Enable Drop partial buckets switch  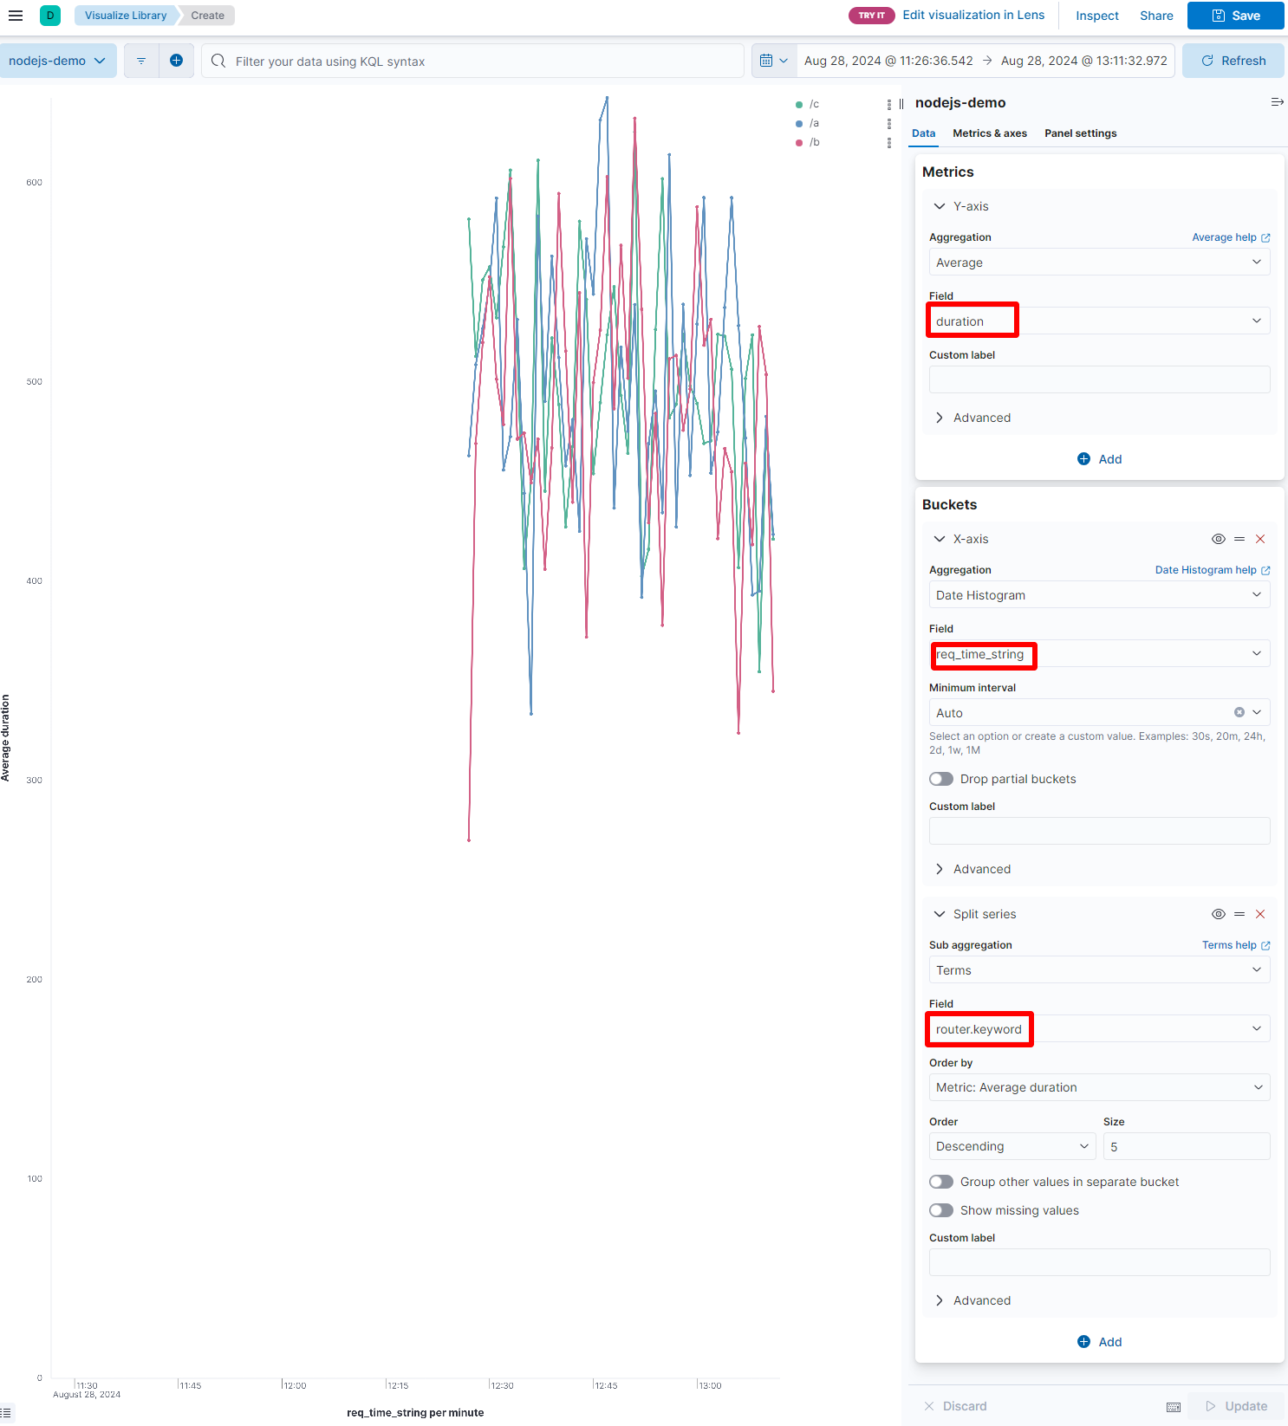pyautogui.click(x=941, y=779)
